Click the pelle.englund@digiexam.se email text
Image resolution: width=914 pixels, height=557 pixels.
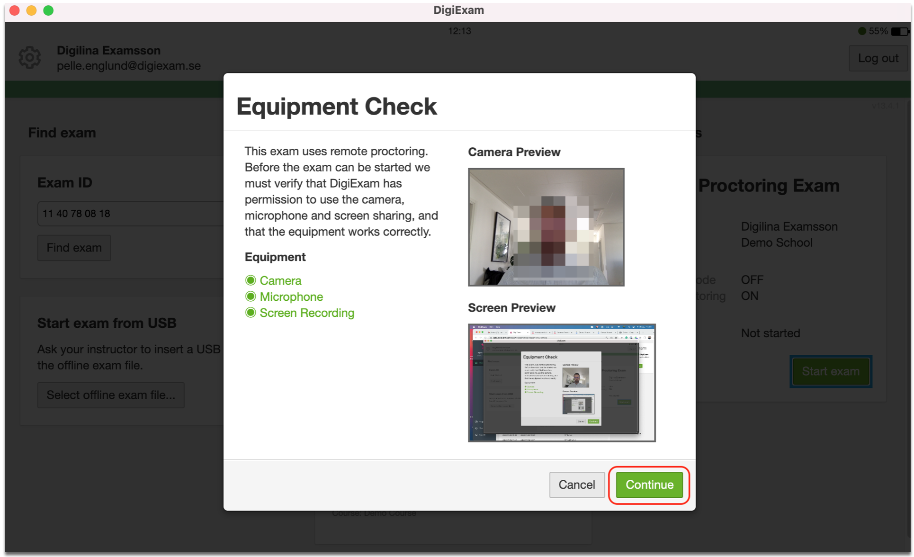129,66
